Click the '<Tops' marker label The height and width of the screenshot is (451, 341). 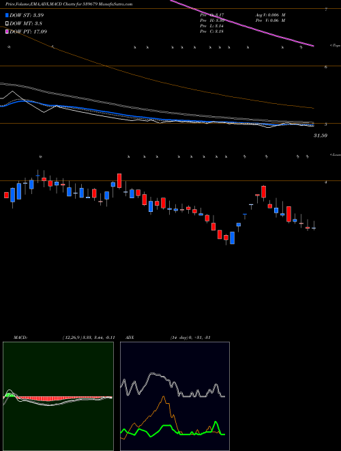(x=335, y=46)
